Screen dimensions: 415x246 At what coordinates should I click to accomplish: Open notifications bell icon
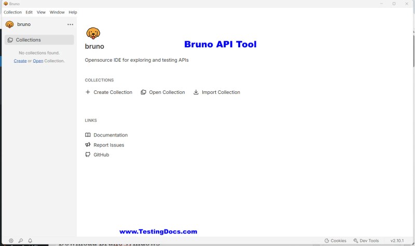[30, 240]
